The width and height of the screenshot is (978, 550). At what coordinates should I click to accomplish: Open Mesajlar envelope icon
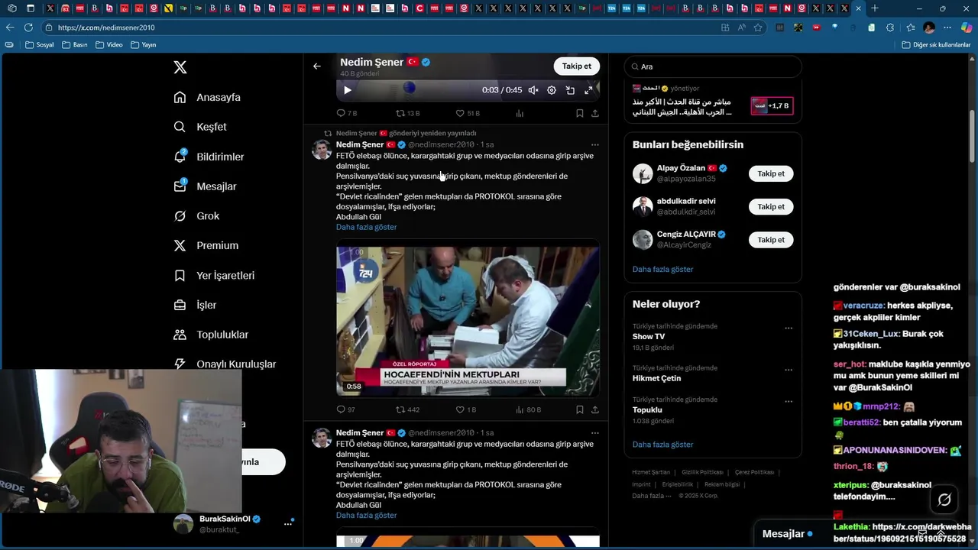point(180,186)
